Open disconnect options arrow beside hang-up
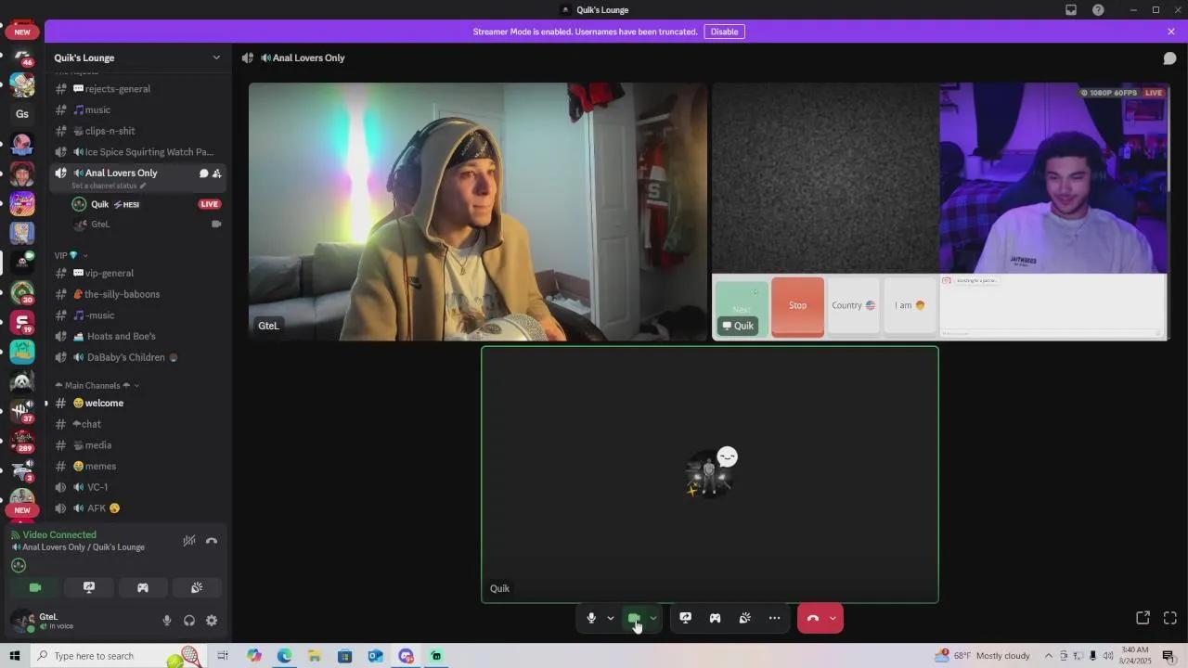The height and width of the screenshot is (668, 1188). [833, 618]
